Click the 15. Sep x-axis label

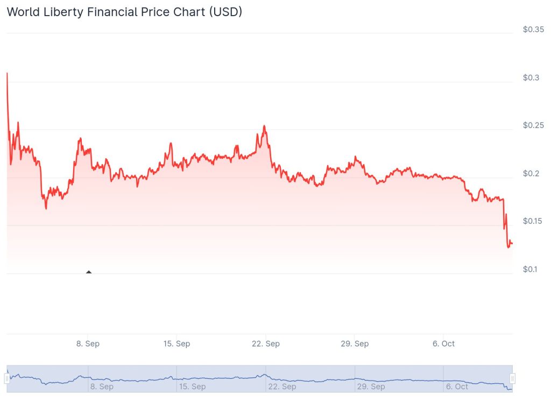[x=176, y=344]
